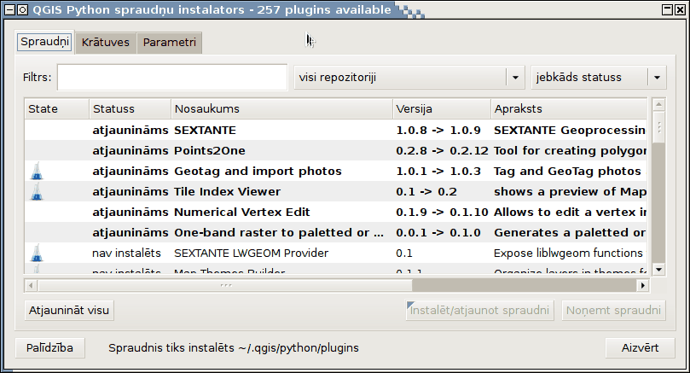
Task: Click the vertical scrollbar up arrow
Action: (658, 105)
